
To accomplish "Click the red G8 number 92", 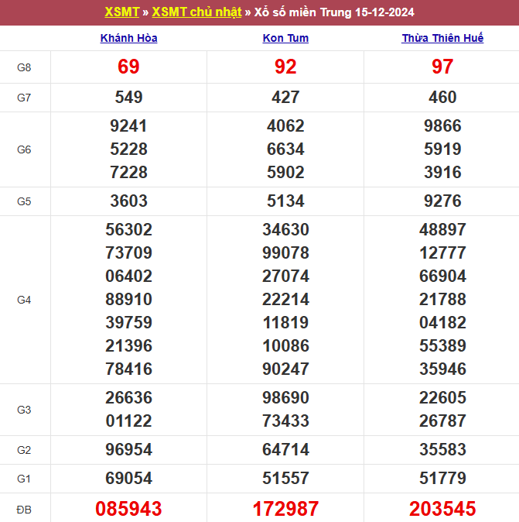I will (285, 67).
